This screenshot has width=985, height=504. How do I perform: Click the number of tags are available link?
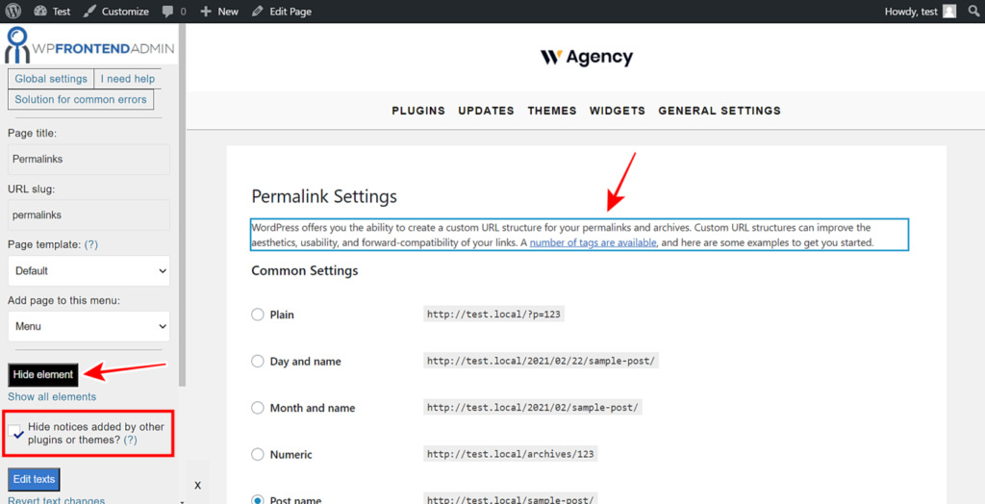coord(593,242)
